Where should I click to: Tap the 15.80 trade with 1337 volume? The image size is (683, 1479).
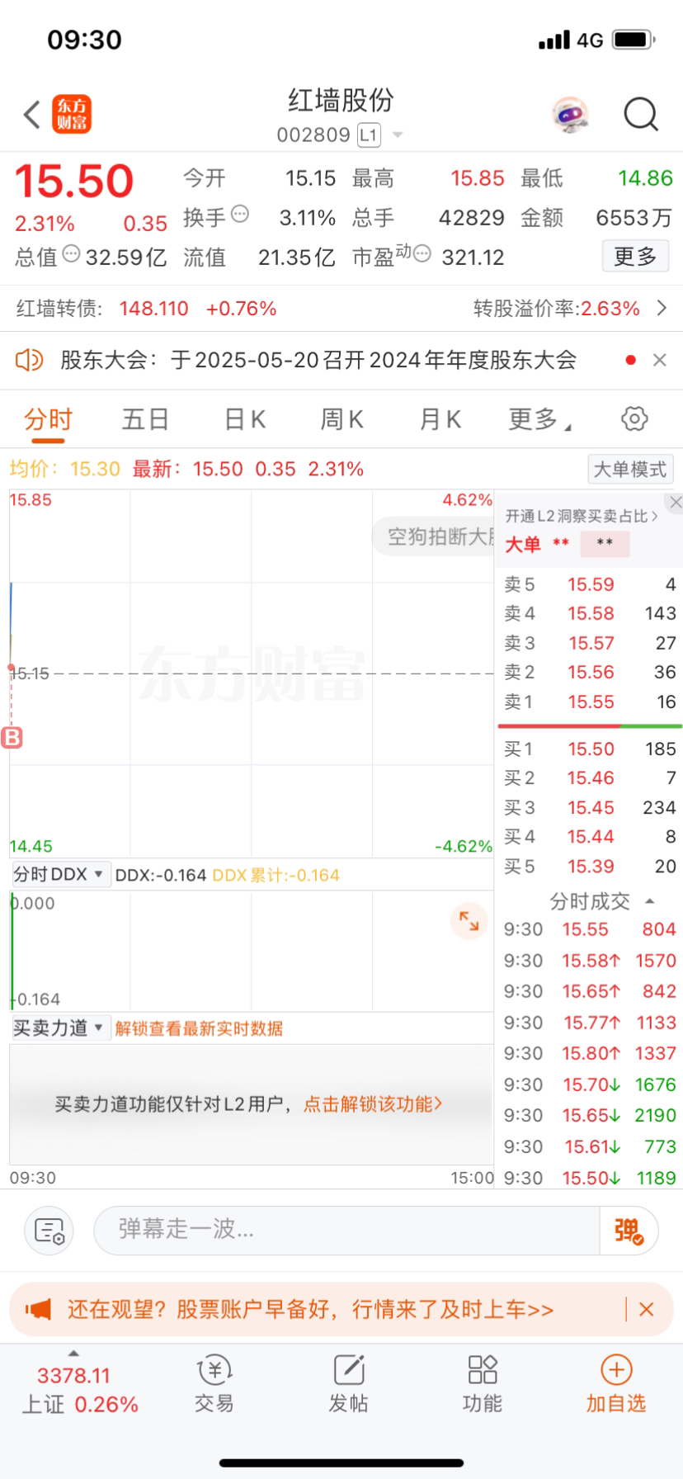[590, 1053]
